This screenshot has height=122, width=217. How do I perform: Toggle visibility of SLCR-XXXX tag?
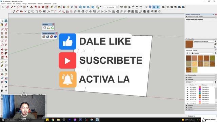(188, 94)
